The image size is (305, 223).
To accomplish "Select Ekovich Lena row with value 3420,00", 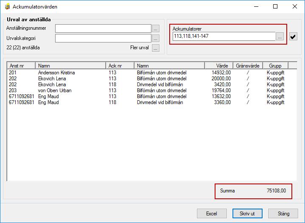I will tap(152, 85).
